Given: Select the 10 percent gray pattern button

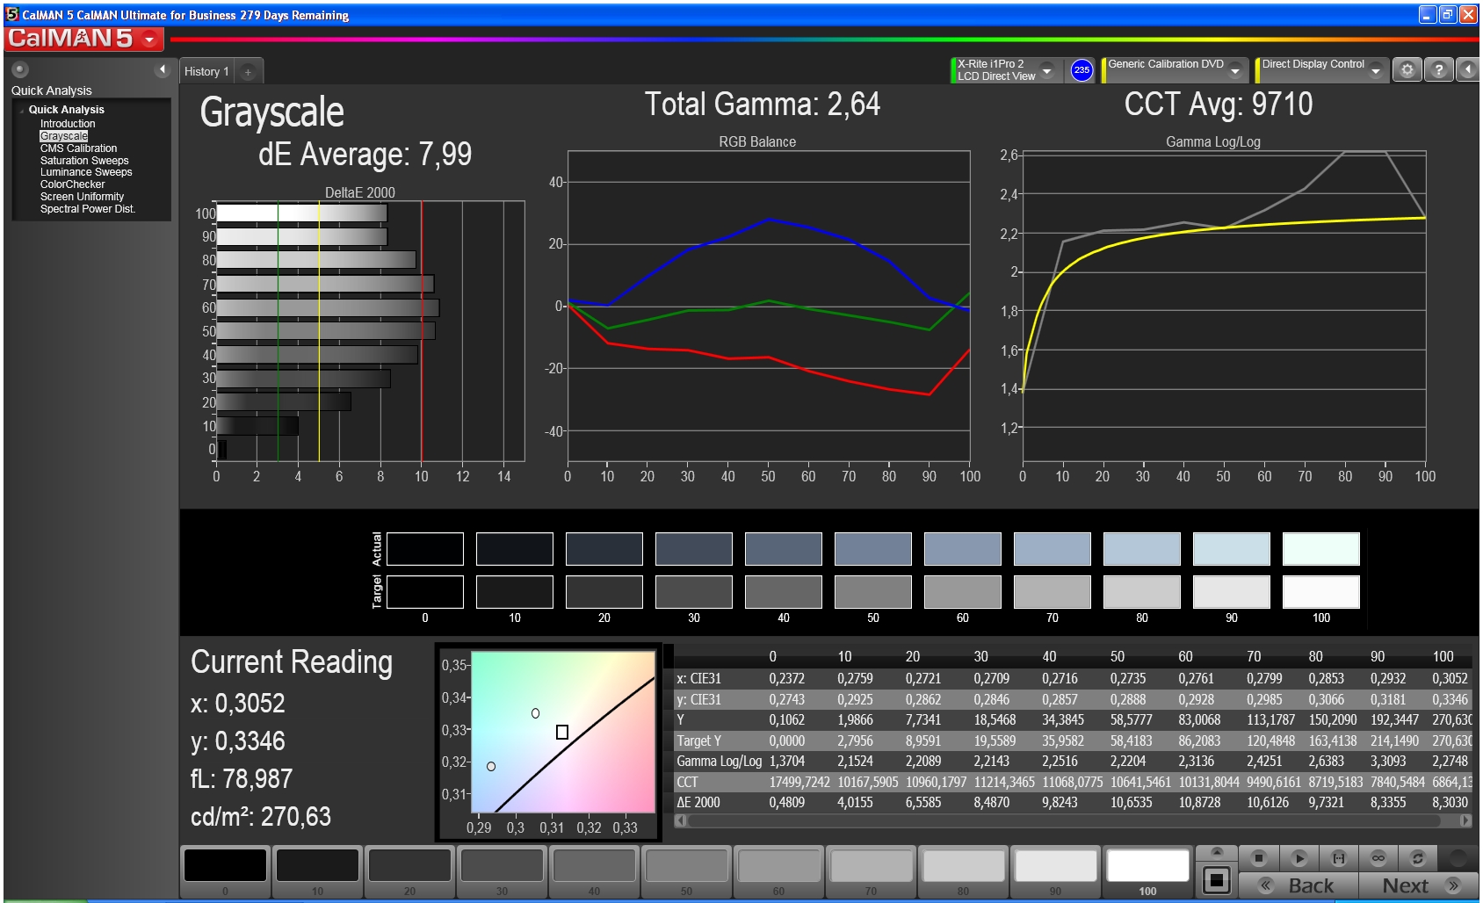Looking at the screenshot, I should coord(317,872).
